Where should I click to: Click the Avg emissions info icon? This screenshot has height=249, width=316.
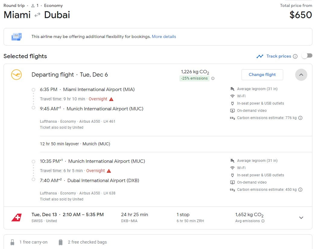pos(263,221)
